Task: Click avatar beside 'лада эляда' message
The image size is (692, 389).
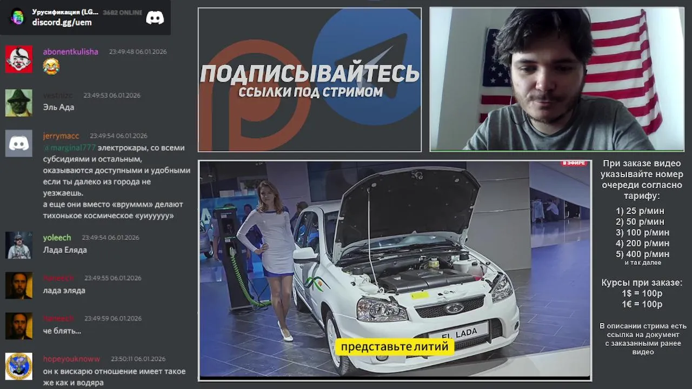Action: [19, 285]
